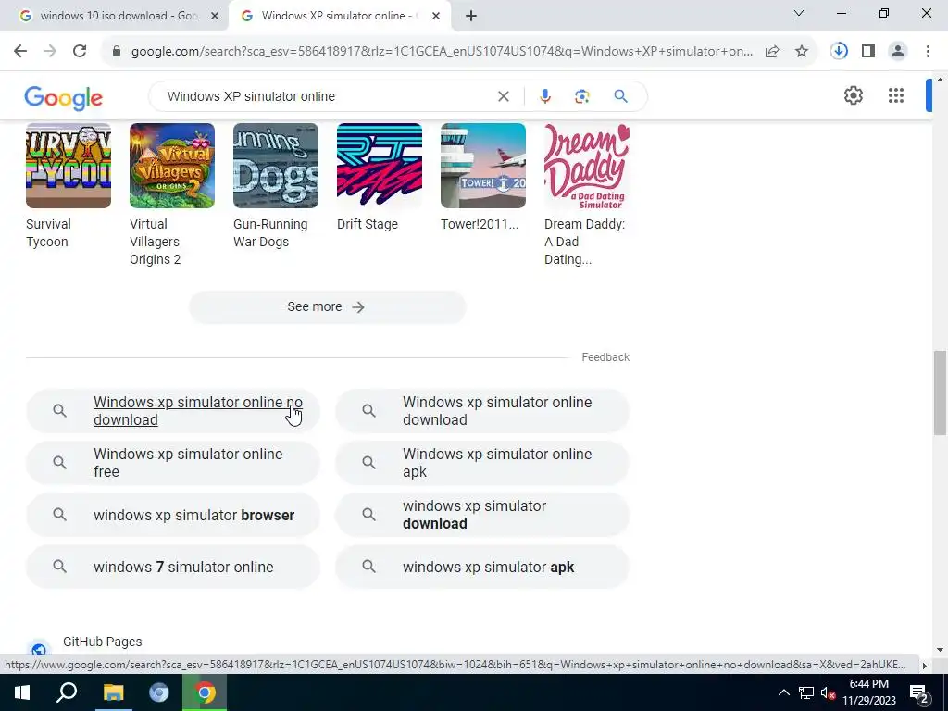The image size is (948, 711).
Task: Bookmark this page with the star icon
Action: click(x=802, y=52)
